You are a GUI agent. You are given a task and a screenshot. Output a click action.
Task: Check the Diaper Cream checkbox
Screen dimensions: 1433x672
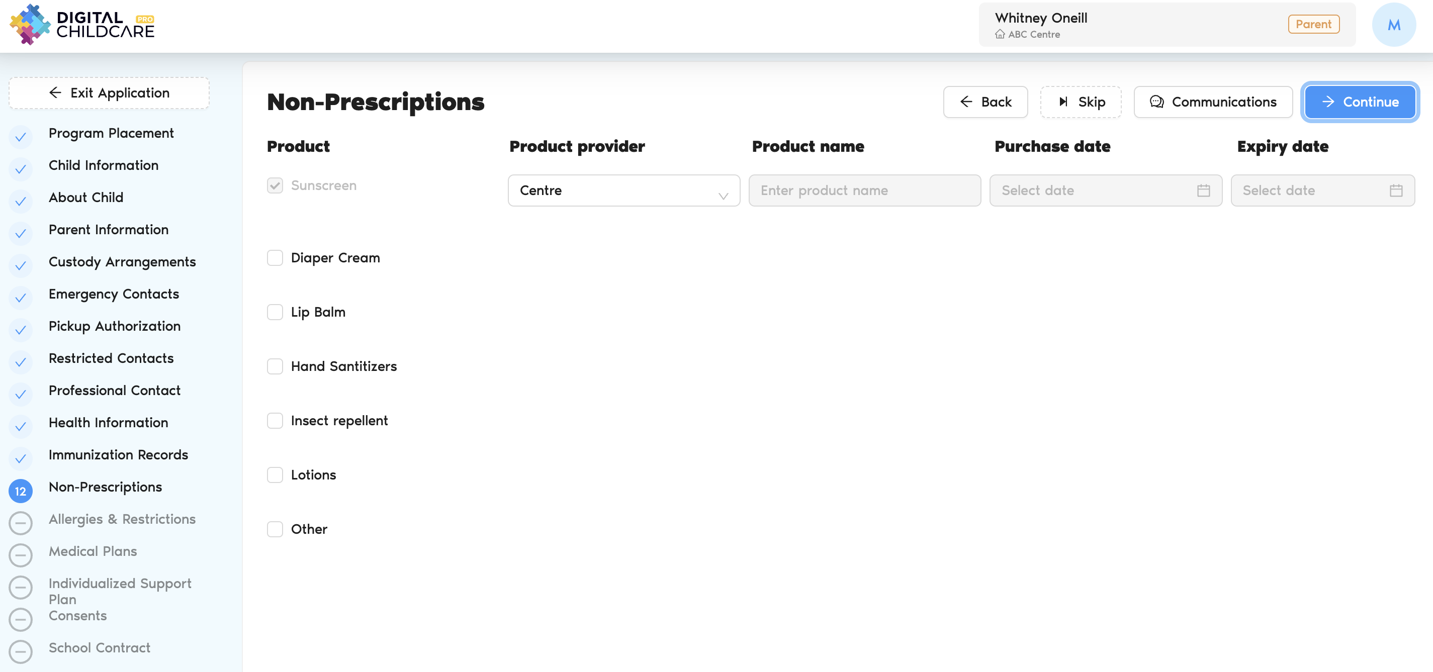point(275,258)
